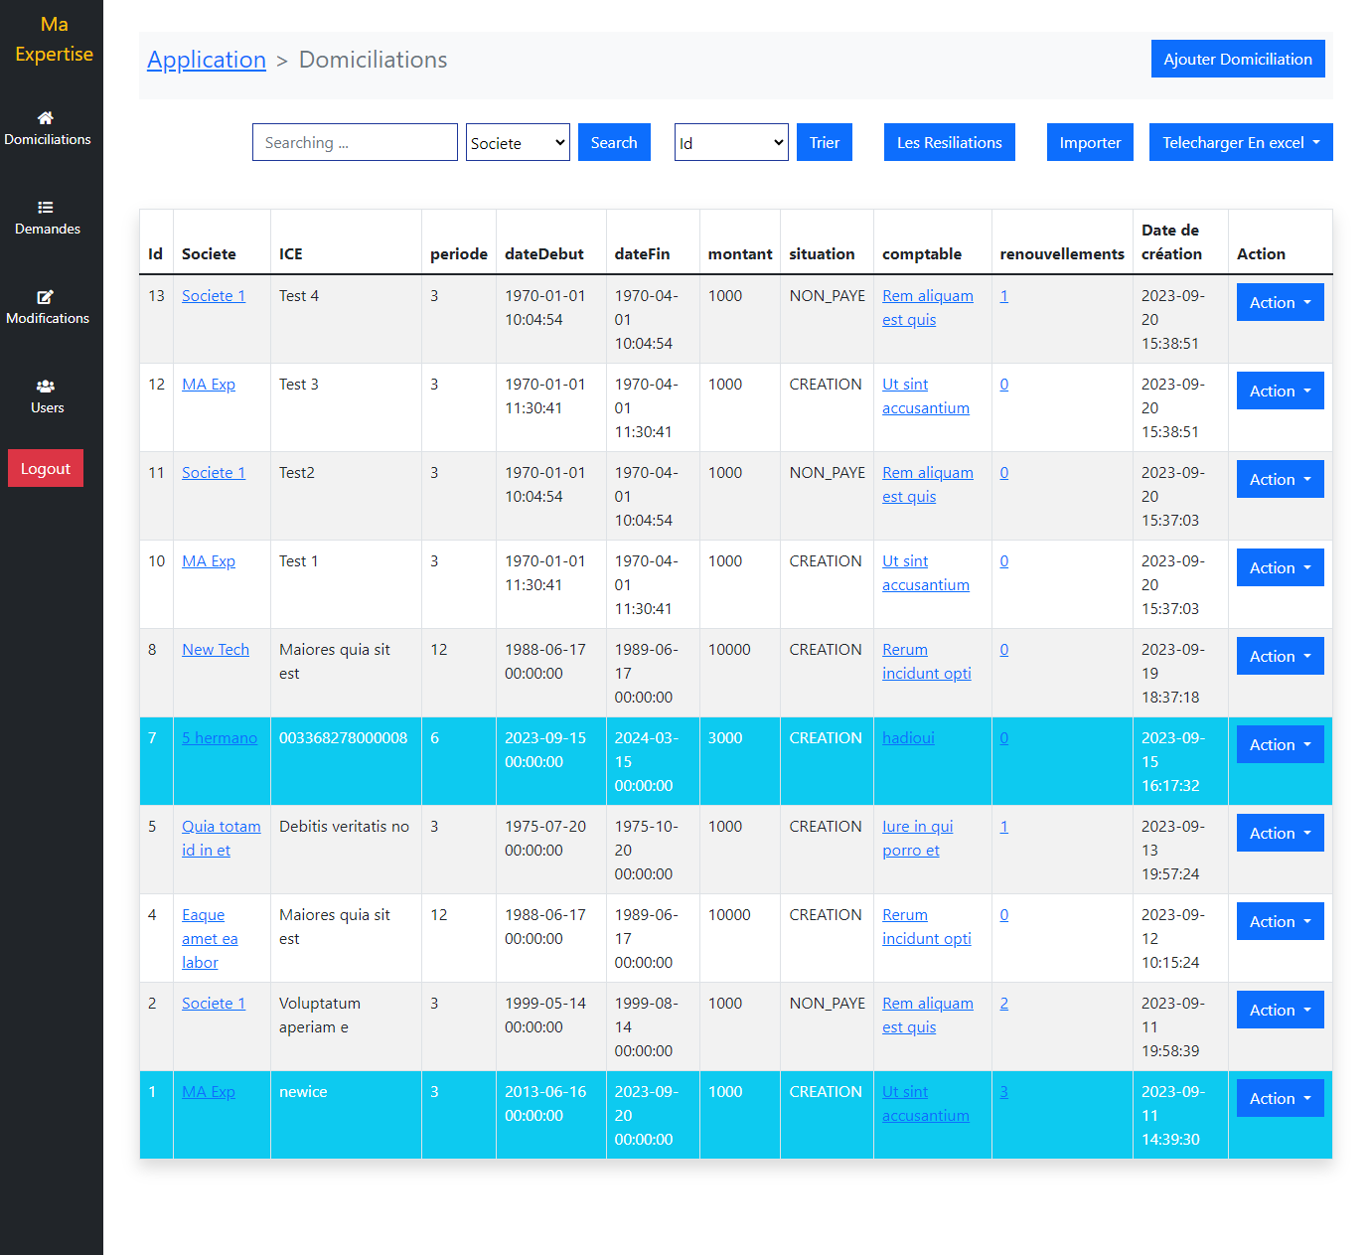Open the Societe search filter dropdown

[518, 142]
